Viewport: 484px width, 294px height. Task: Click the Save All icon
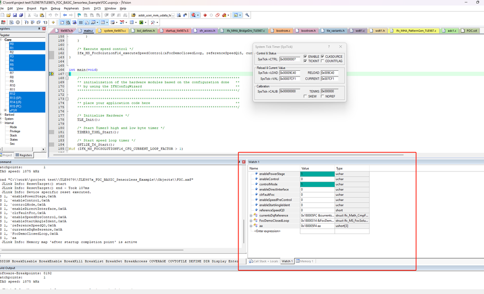coord(21,15)
